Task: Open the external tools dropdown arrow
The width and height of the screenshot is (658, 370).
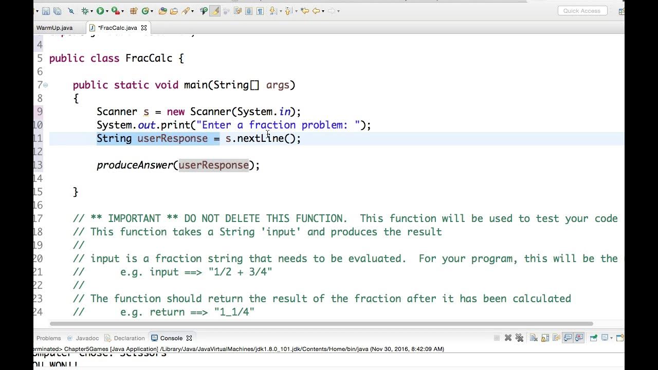Action: 123,11
